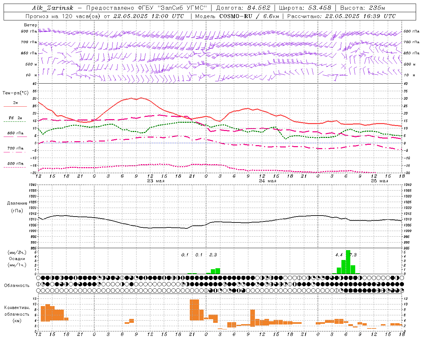421x337 pixels.
Task: Click the solid red line sample under 2м
Action: tap(15, 106)
